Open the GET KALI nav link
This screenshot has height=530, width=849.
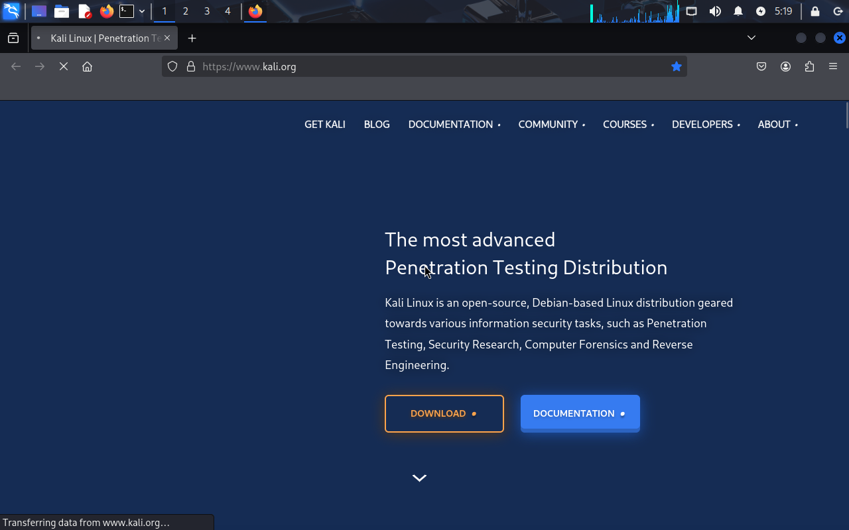pyautogui.click(x=325, y=125)
